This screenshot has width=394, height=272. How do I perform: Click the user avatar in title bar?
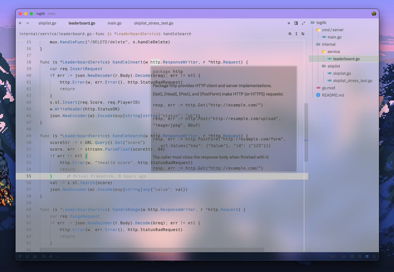(x=374, y=13)
